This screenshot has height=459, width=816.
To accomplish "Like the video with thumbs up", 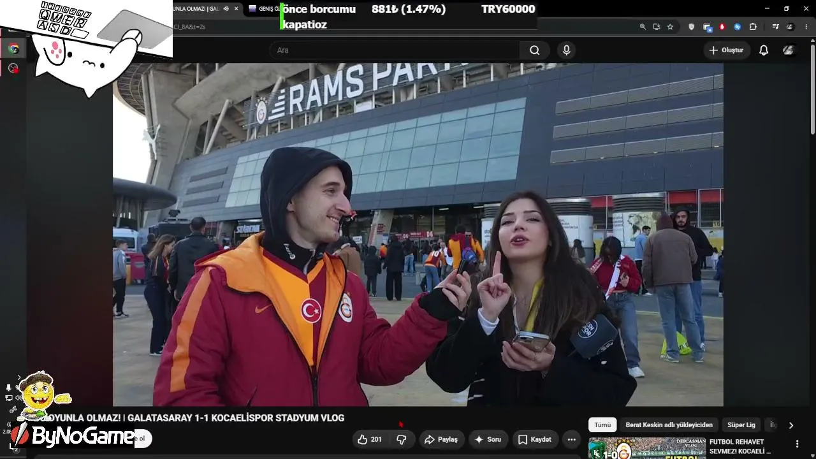I will click(x=370, y=439).
